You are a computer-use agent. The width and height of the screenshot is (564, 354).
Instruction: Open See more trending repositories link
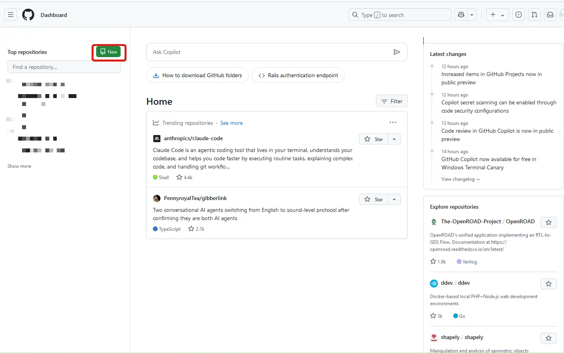[231, 123]
